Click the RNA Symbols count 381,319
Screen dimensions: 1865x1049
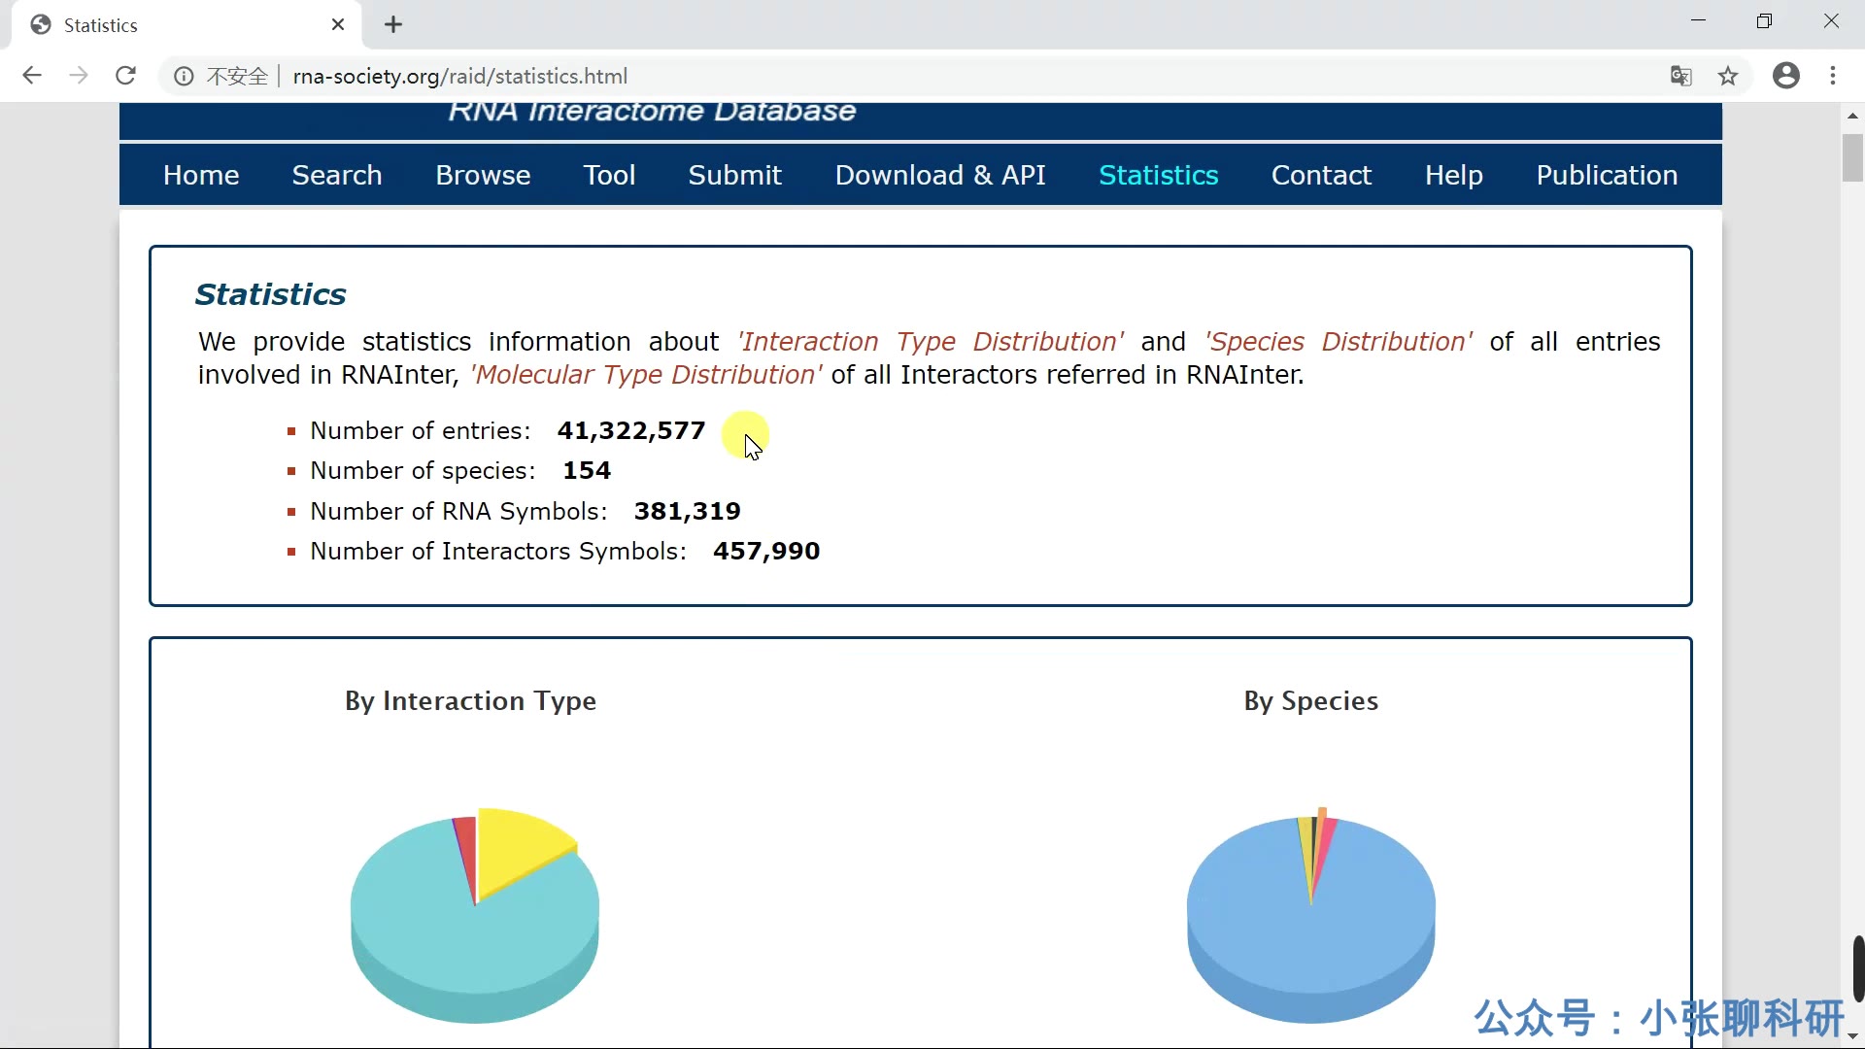[x=687, y=512]
